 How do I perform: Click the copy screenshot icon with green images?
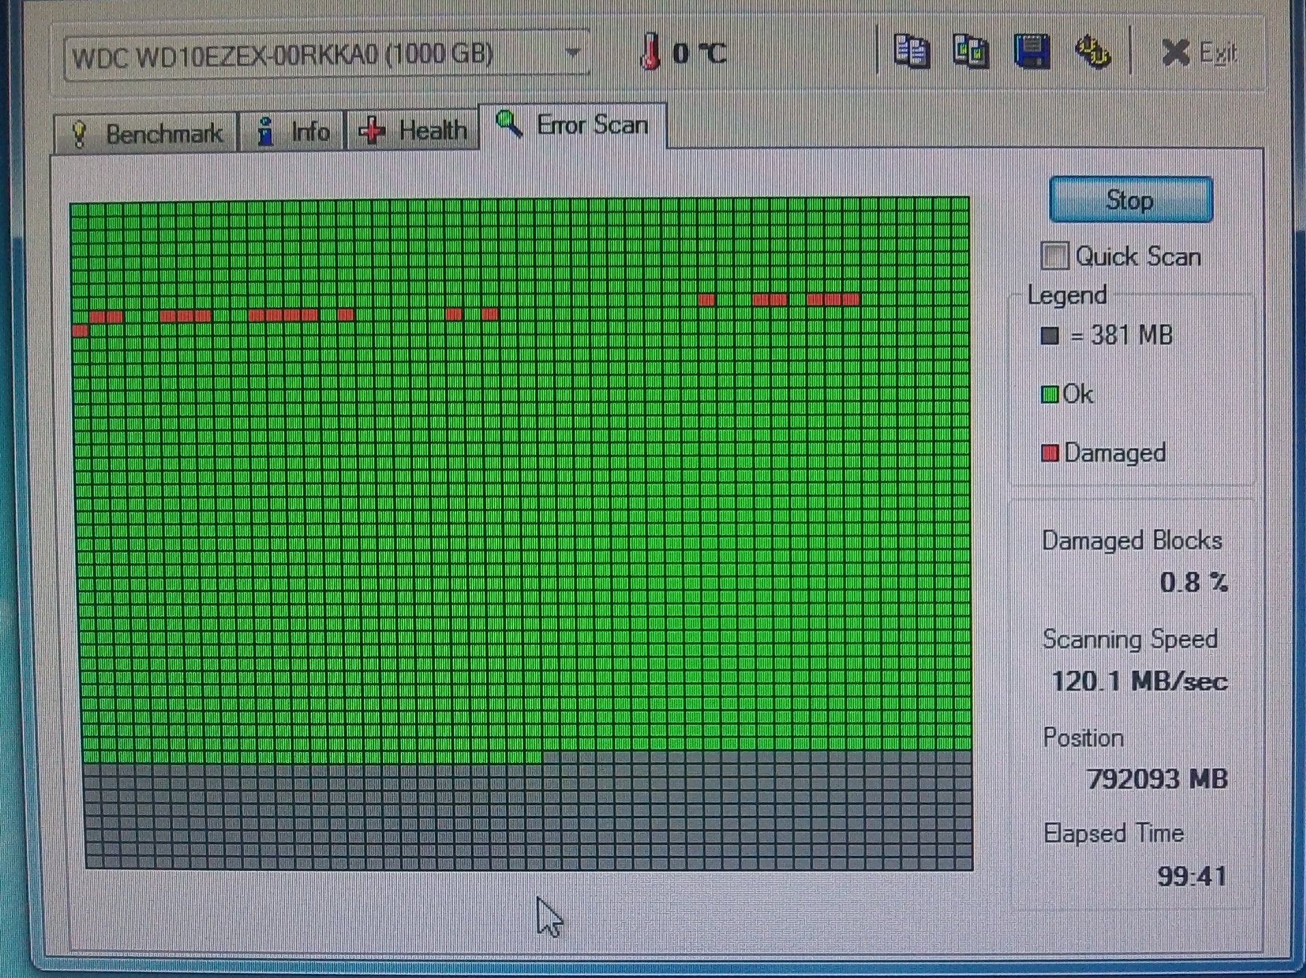tap(971, 52)
